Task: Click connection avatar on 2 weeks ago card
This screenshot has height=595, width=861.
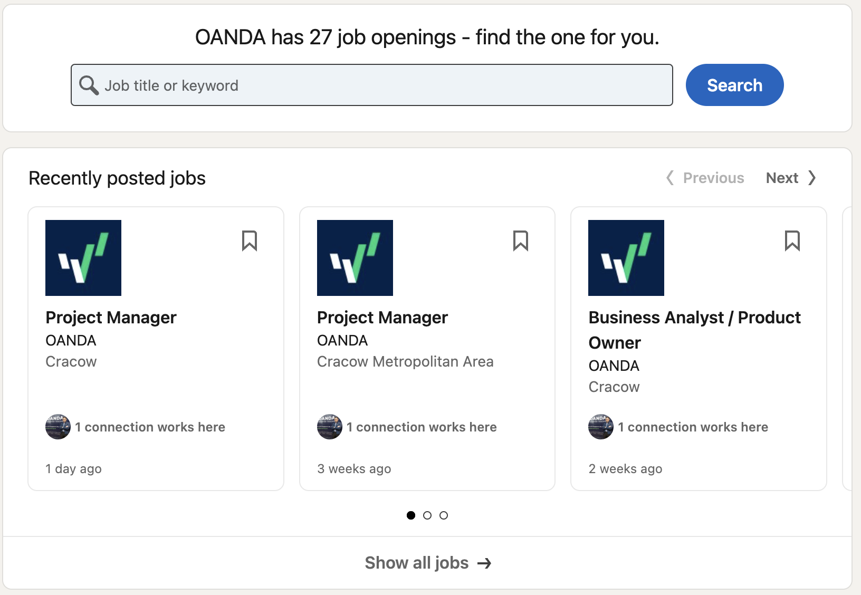Action: tap(601, 427)
